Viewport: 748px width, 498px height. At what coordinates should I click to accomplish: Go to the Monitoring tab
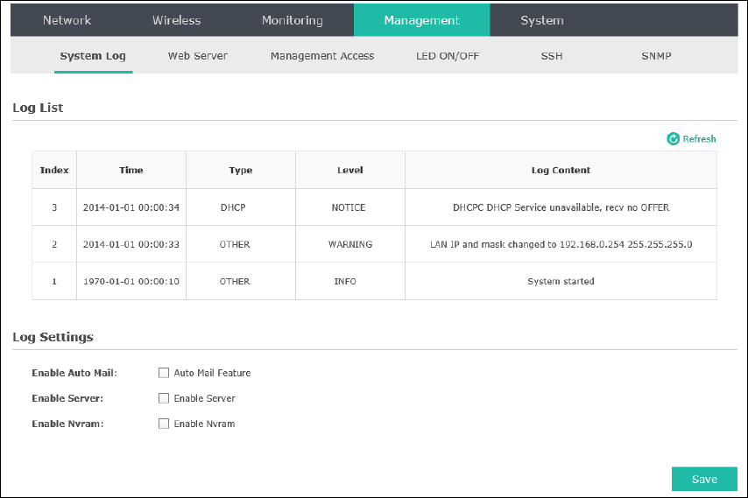pos(293,20)
